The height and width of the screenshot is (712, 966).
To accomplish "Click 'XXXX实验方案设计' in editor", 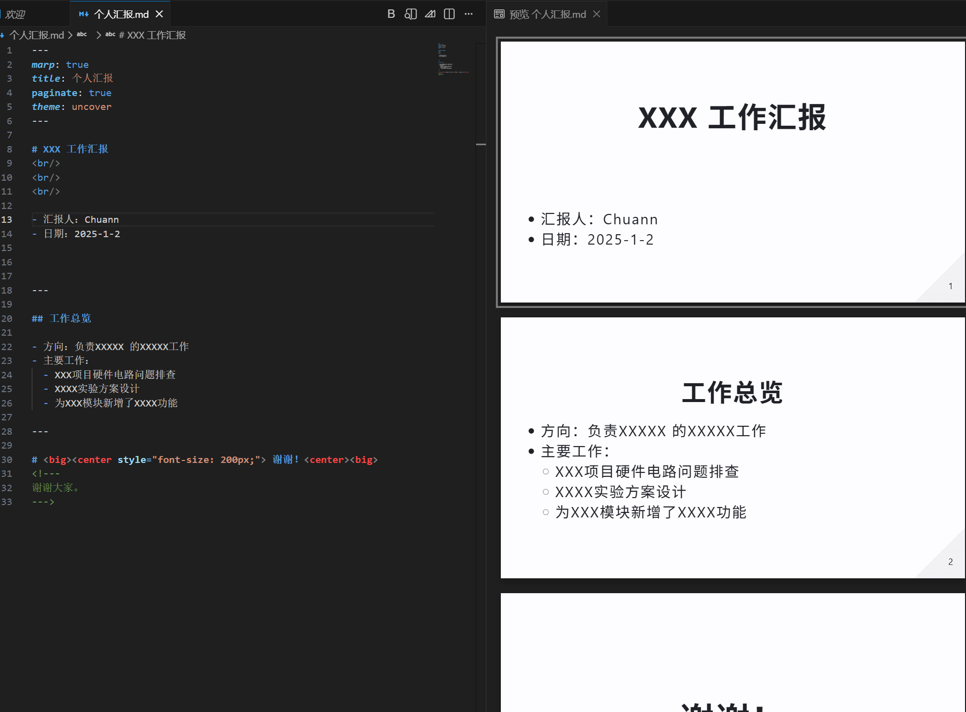I will click(x=97, y=389).
